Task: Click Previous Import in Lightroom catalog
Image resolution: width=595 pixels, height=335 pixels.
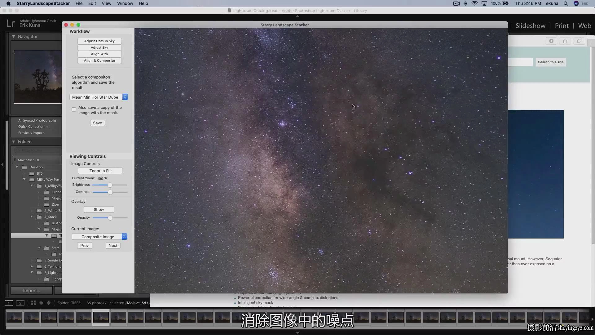Action: [x=31, y=133]
